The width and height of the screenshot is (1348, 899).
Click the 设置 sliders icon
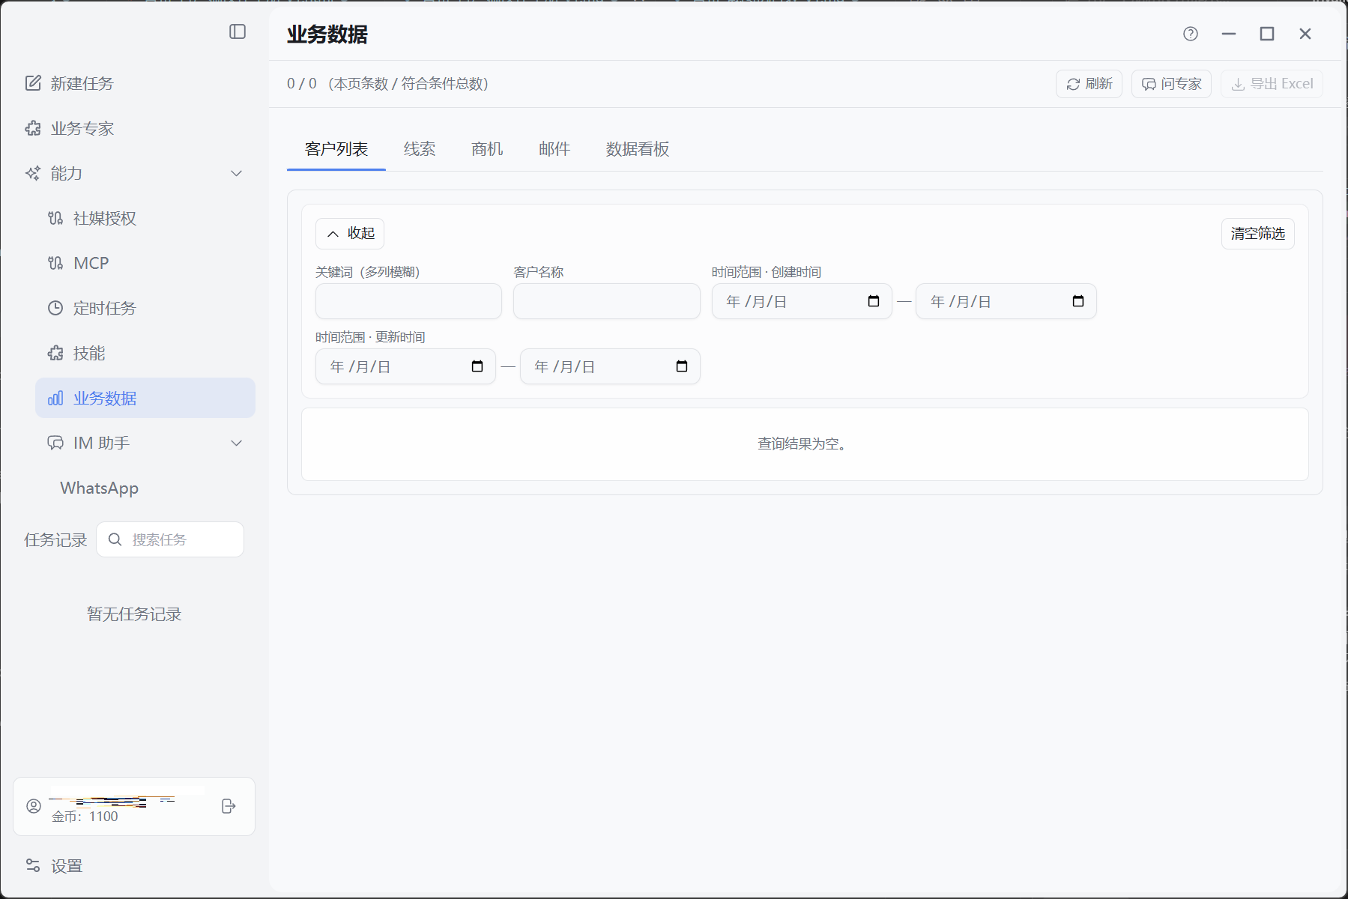[x=33, y=865]
